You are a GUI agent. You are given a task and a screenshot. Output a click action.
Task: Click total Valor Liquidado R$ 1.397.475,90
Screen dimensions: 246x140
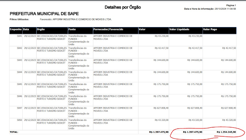tap(193, 132)
